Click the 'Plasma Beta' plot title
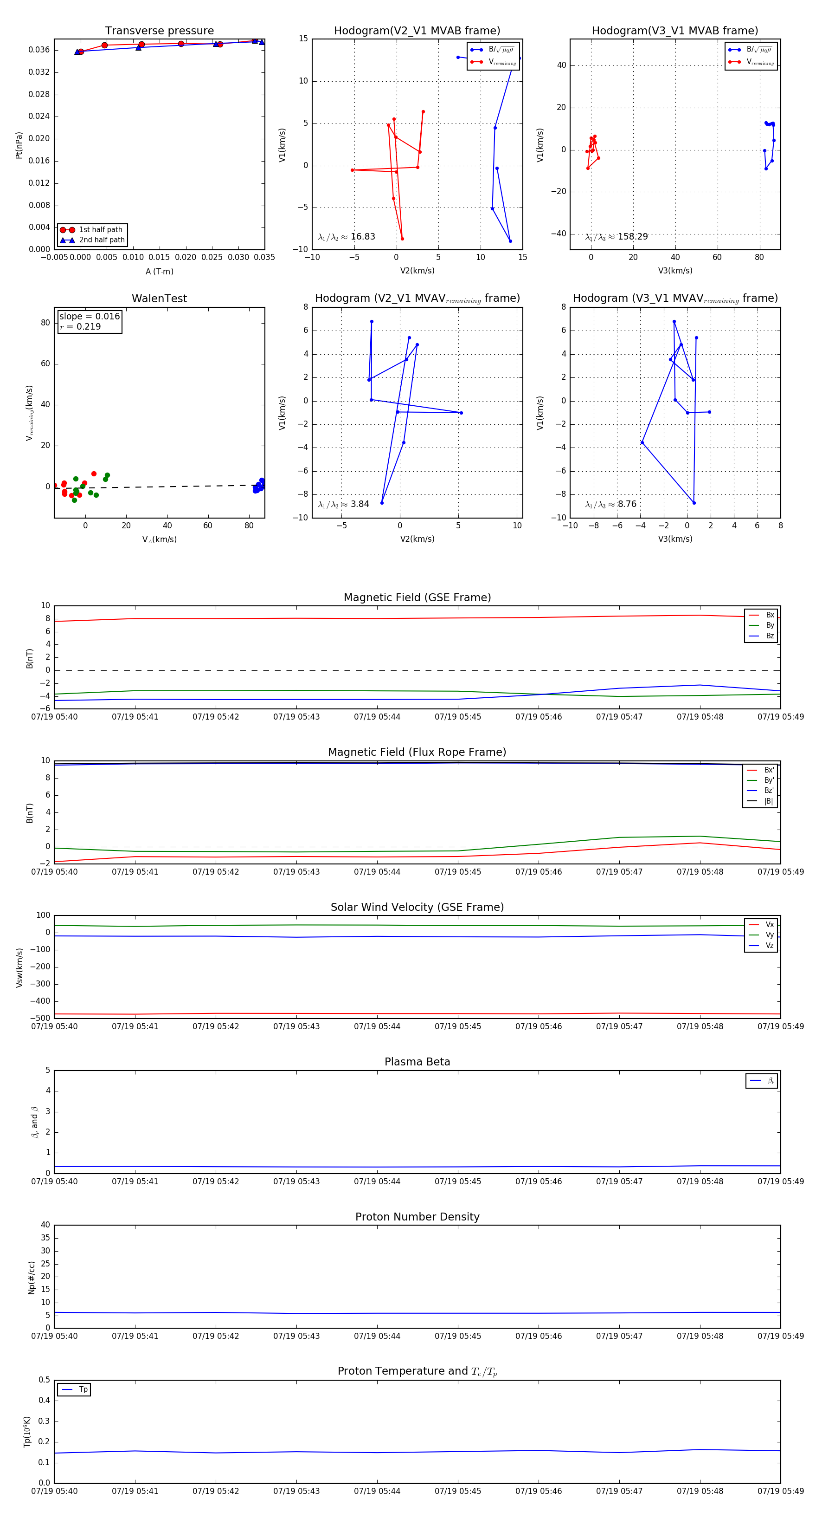Screen dimensions: 835x1532 pyautogui.click(x=417, y=1062)
